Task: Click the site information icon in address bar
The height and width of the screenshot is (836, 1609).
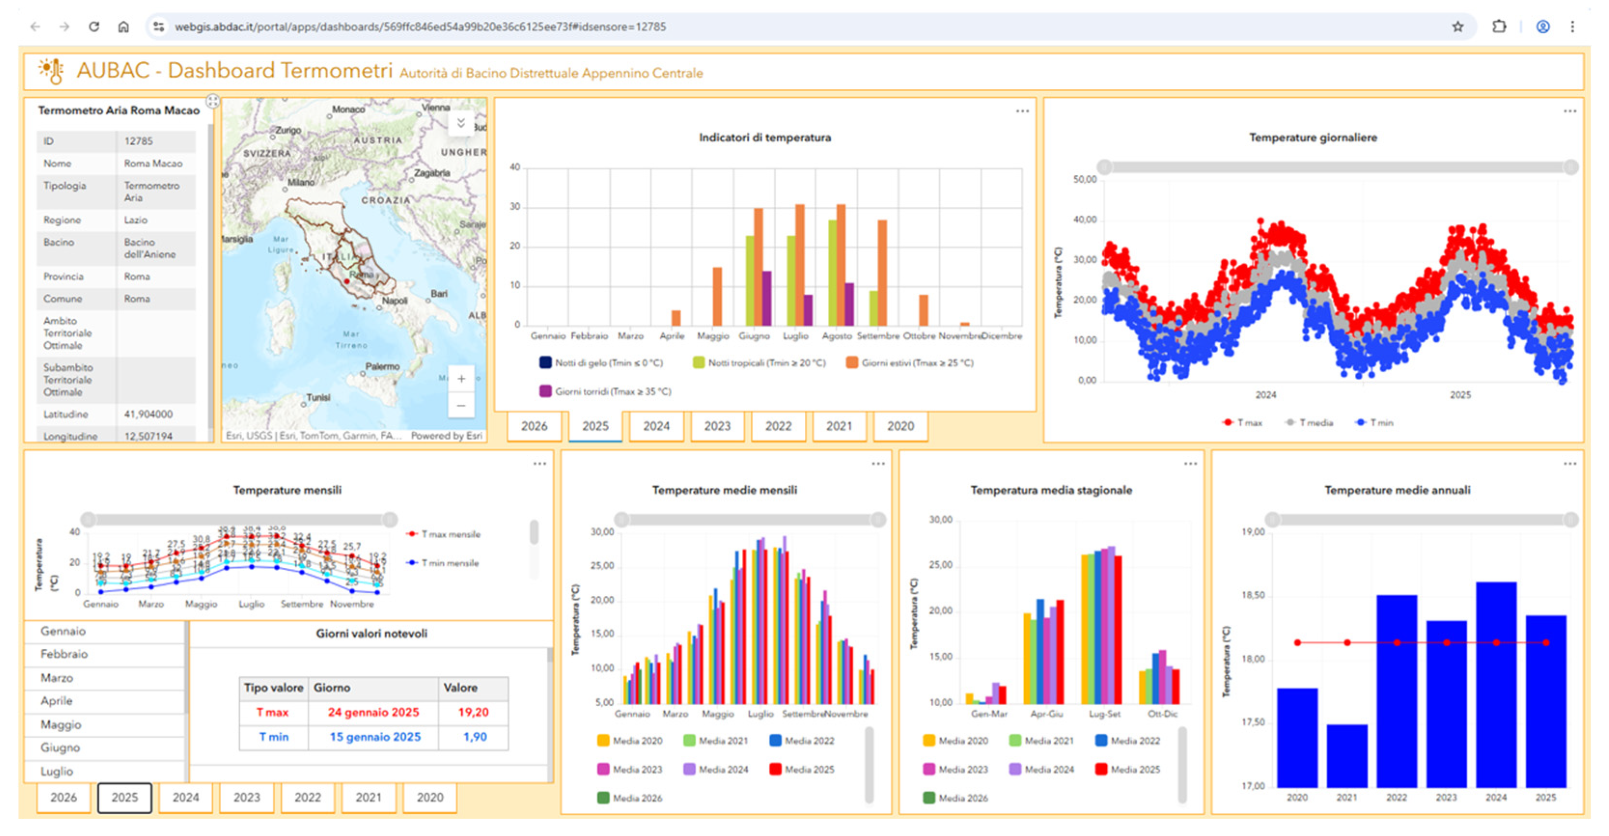Action: click(x=159, y=26)
